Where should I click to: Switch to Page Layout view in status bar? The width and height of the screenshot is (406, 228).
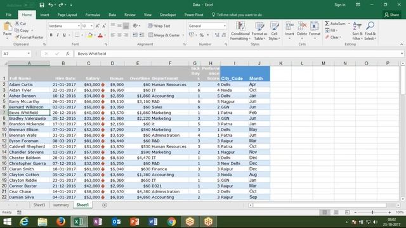[x=336, y=212]
